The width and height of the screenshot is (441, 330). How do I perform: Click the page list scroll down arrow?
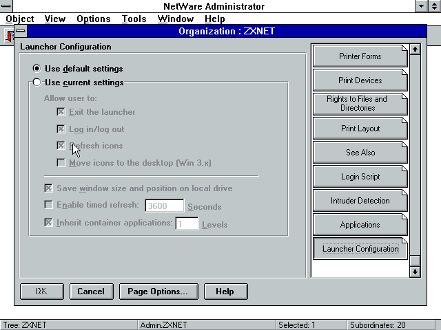415,272
